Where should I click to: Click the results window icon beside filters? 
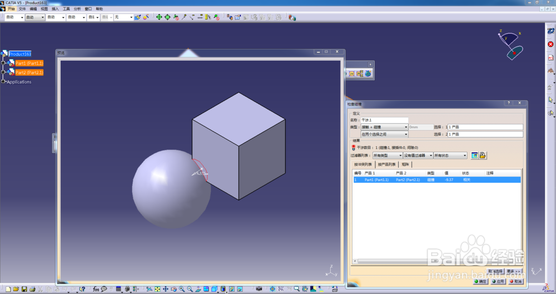point(474,155)
